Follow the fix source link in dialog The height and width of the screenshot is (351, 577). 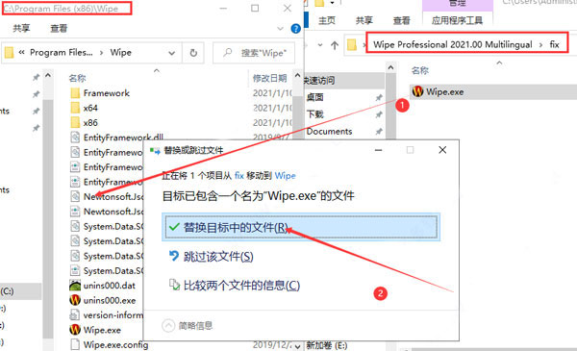[x=239, y=175]
